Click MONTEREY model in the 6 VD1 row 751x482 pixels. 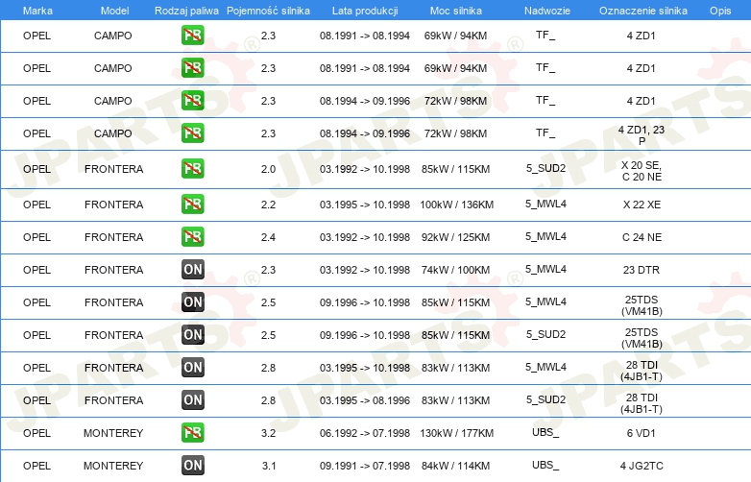[x=113, y=433]
